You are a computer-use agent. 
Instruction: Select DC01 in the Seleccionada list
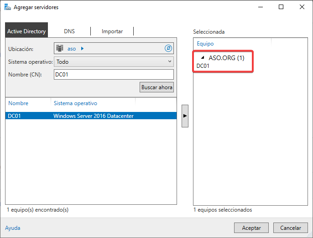click(x=203, y=66)
